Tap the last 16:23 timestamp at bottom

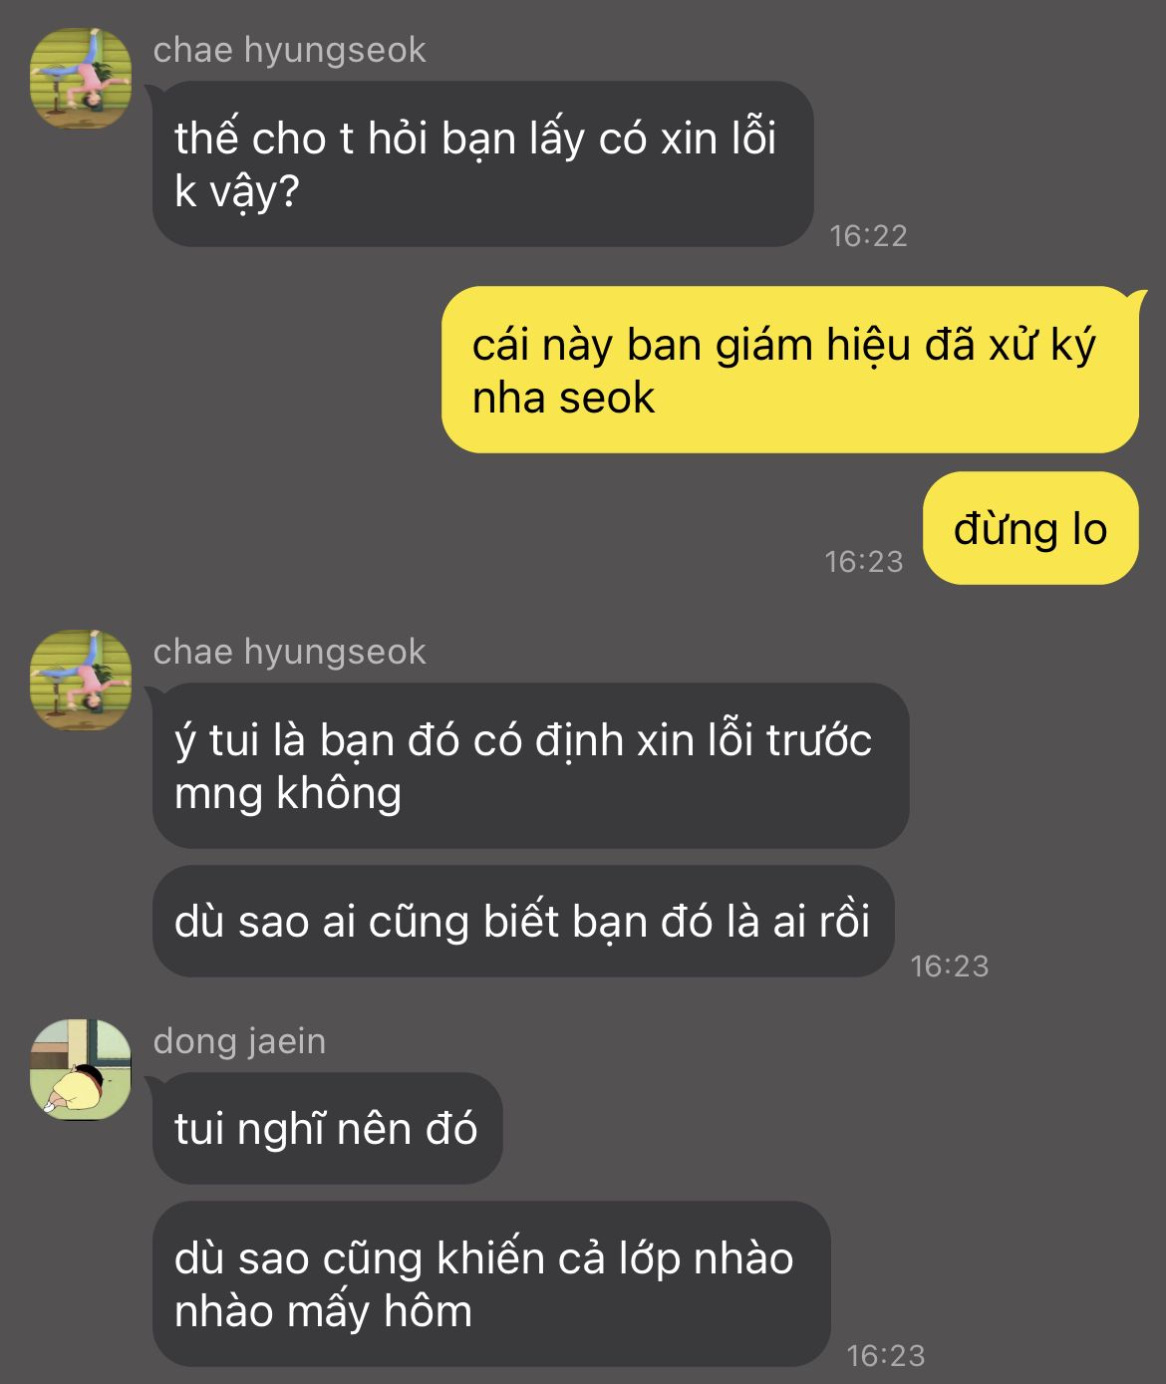pyautogui.click(x=885, y=1355)
